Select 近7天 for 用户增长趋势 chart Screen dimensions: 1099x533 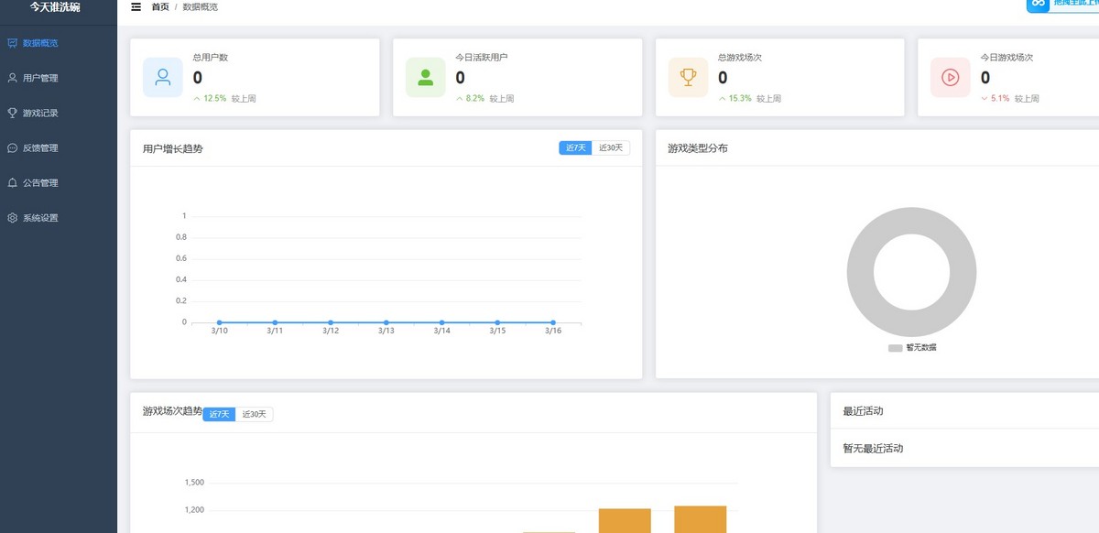pos(575,148)
